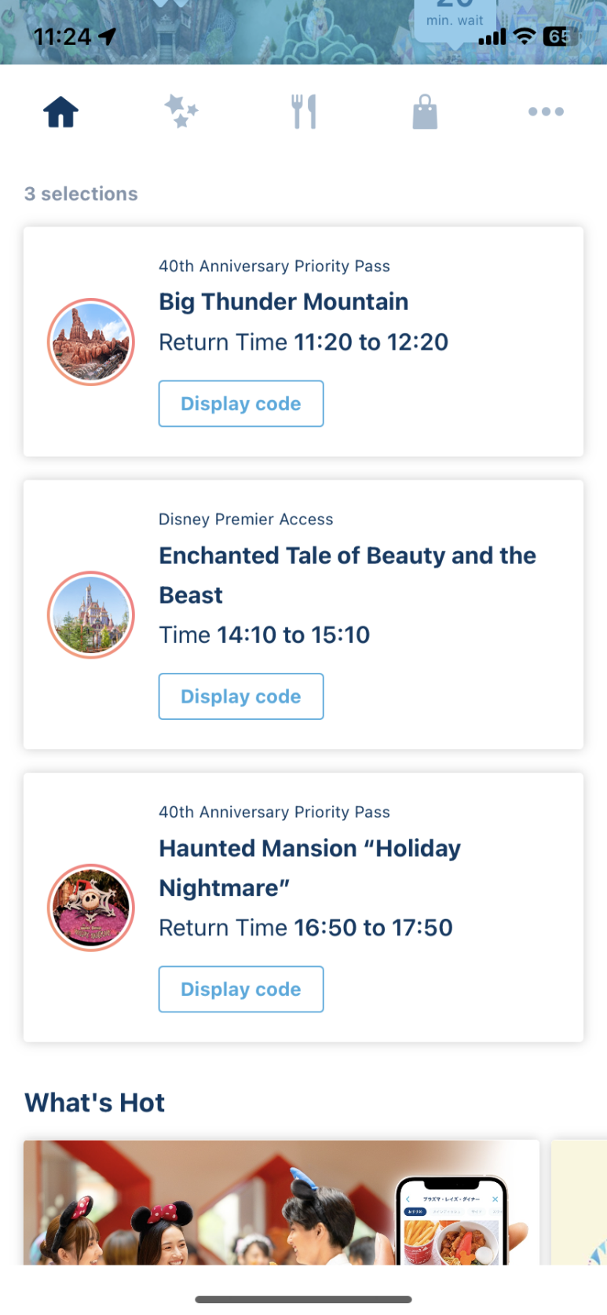Tap the Beauty and the Beast castle photo
The image size is (607, 1315).
coord(91,615)
